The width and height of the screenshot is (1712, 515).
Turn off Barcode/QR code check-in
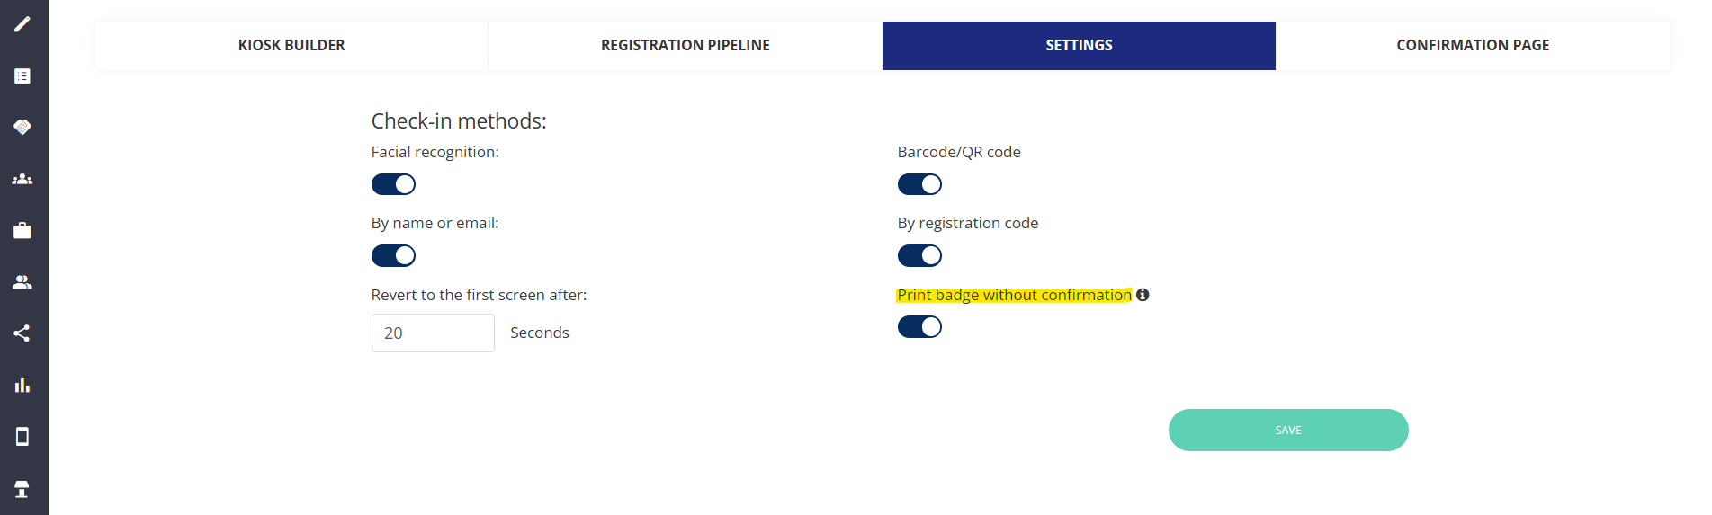[x=919, y=184]
